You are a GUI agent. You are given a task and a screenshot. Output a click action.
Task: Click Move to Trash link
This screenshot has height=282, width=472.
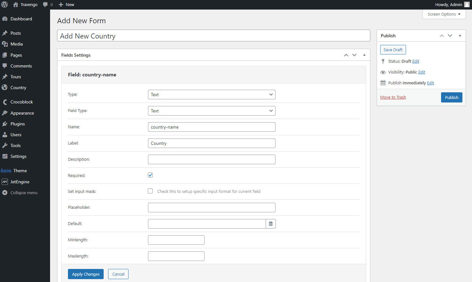coord(393,97)
